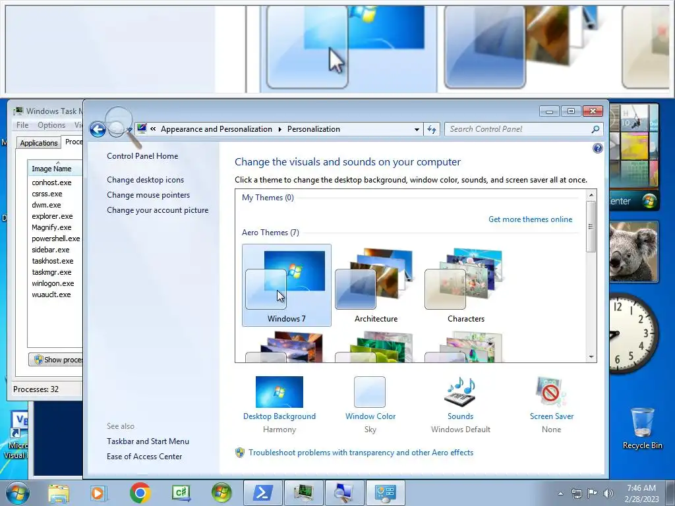Select conhost.exe process row
This screenshot has height=506, width=675.
coord(51,183)
